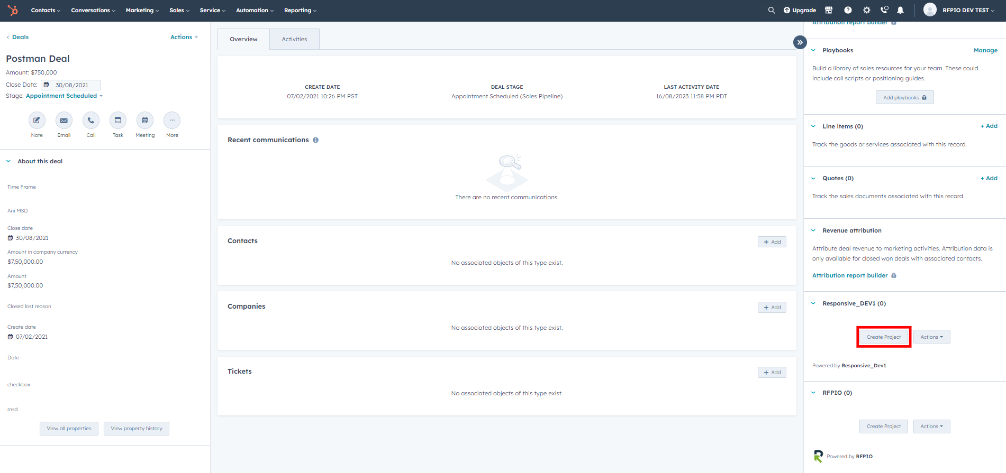Screen dimensions: 1006x473
Task: Click the Time Frame property field
Action: click(22, 187)
